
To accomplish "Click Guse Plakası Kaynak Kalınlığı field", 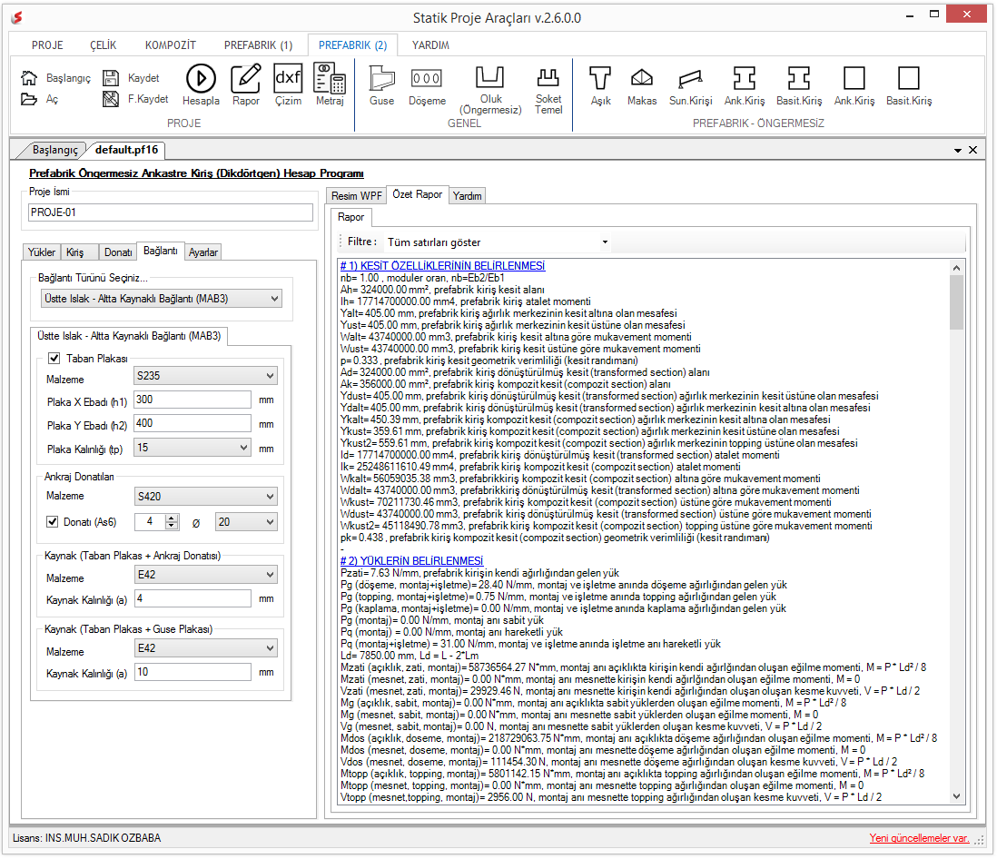I will [x=192, y=672].
